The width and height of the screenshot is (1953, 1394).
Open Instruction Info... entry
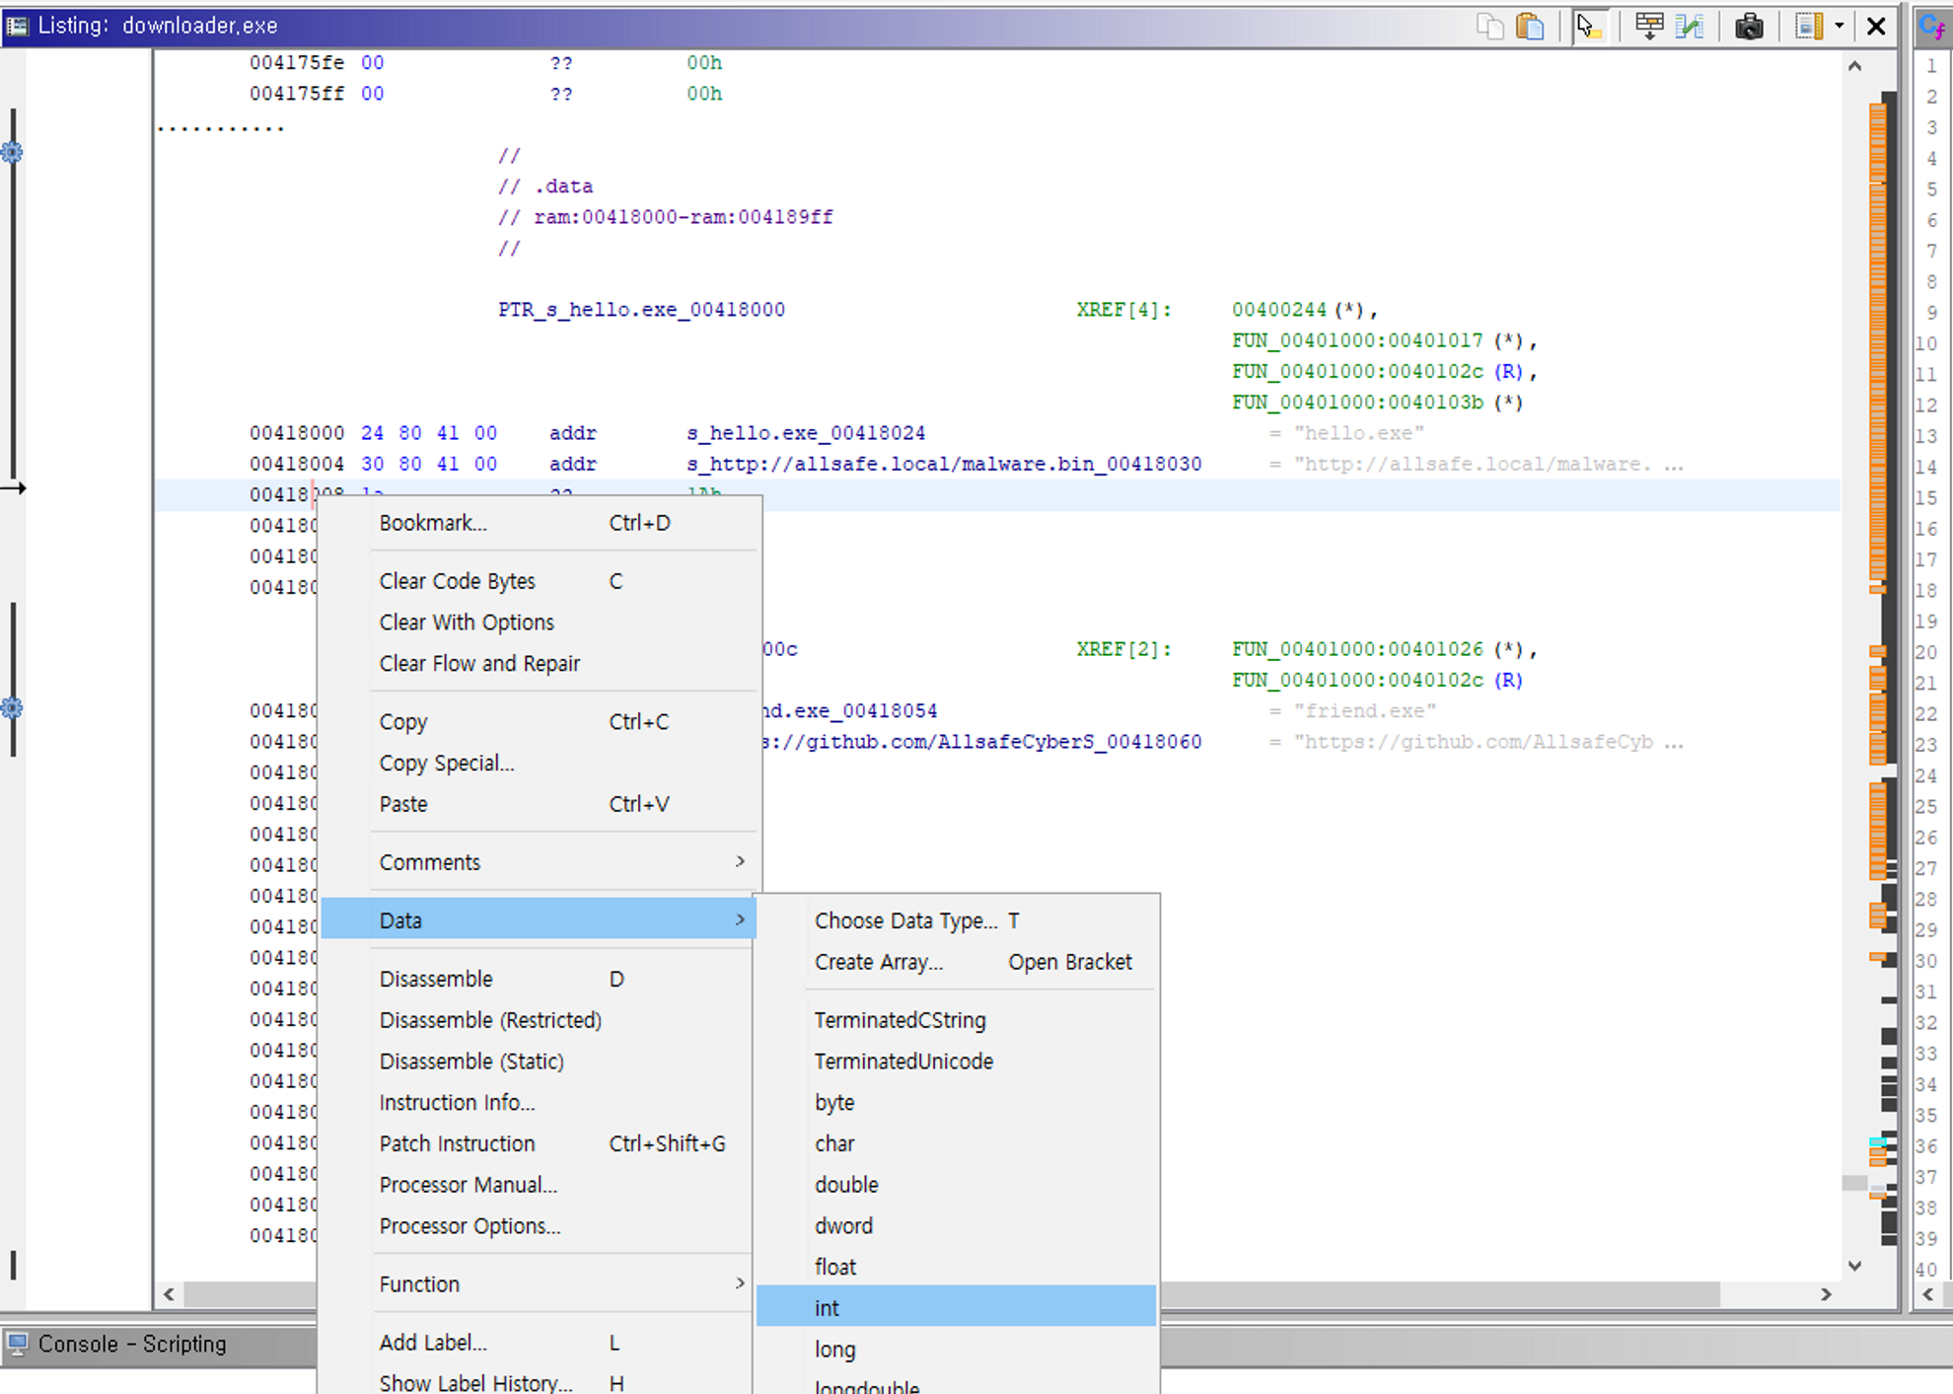pos(539,1102)
